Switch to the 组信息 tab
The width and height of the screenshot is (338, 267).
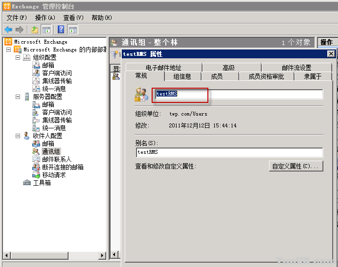pos(182,76)
